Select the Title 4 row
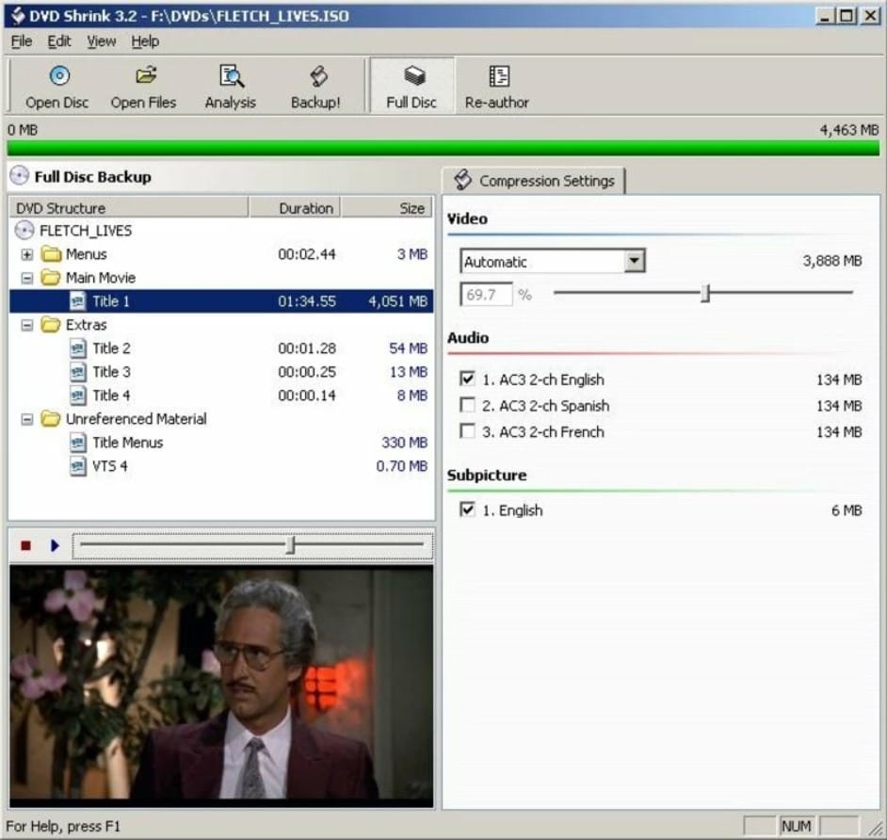Screen dimensions: 887x840 tap(221, 396)
